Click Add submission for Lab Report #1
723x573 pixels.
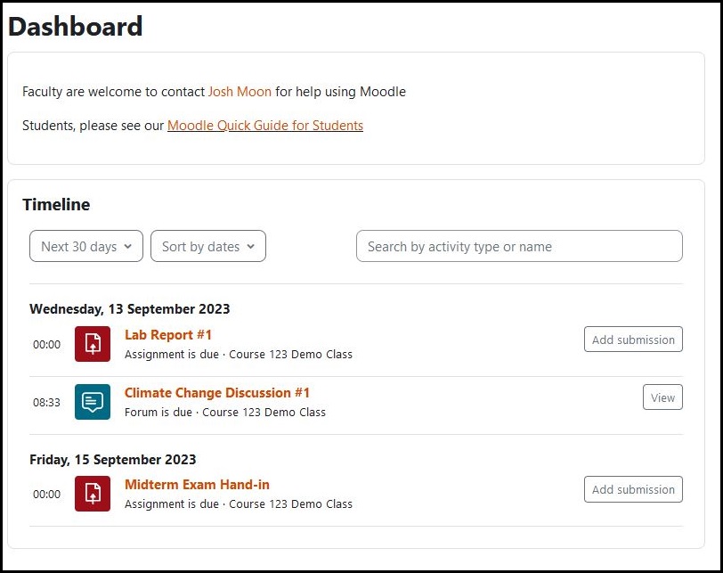[x=633, y=340]
